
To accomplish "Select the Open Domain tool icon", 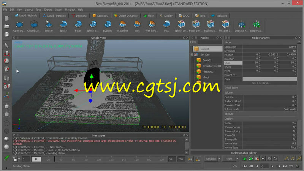I will point(19,24).
